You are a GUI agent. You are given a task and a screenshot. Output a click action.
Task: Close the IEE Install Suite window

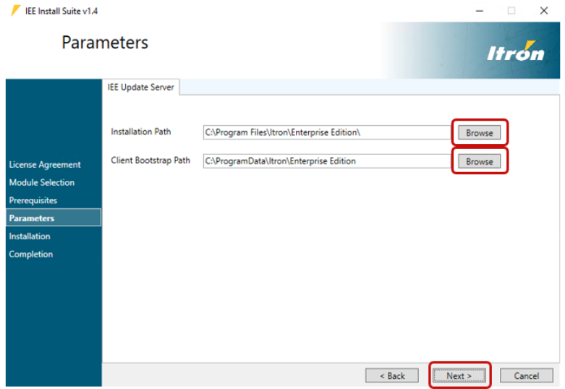point(544,11)
